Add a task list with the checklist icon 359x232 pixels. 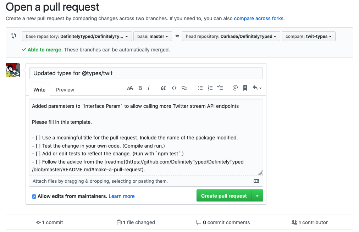220,88
